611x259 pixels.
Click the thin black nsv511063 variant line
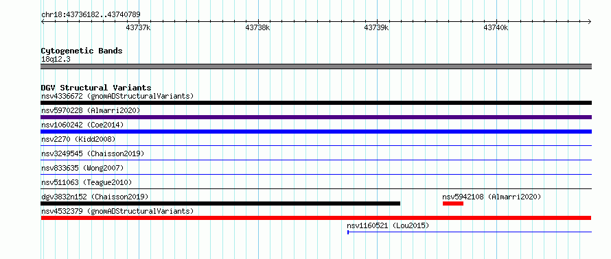click(316, 189)
